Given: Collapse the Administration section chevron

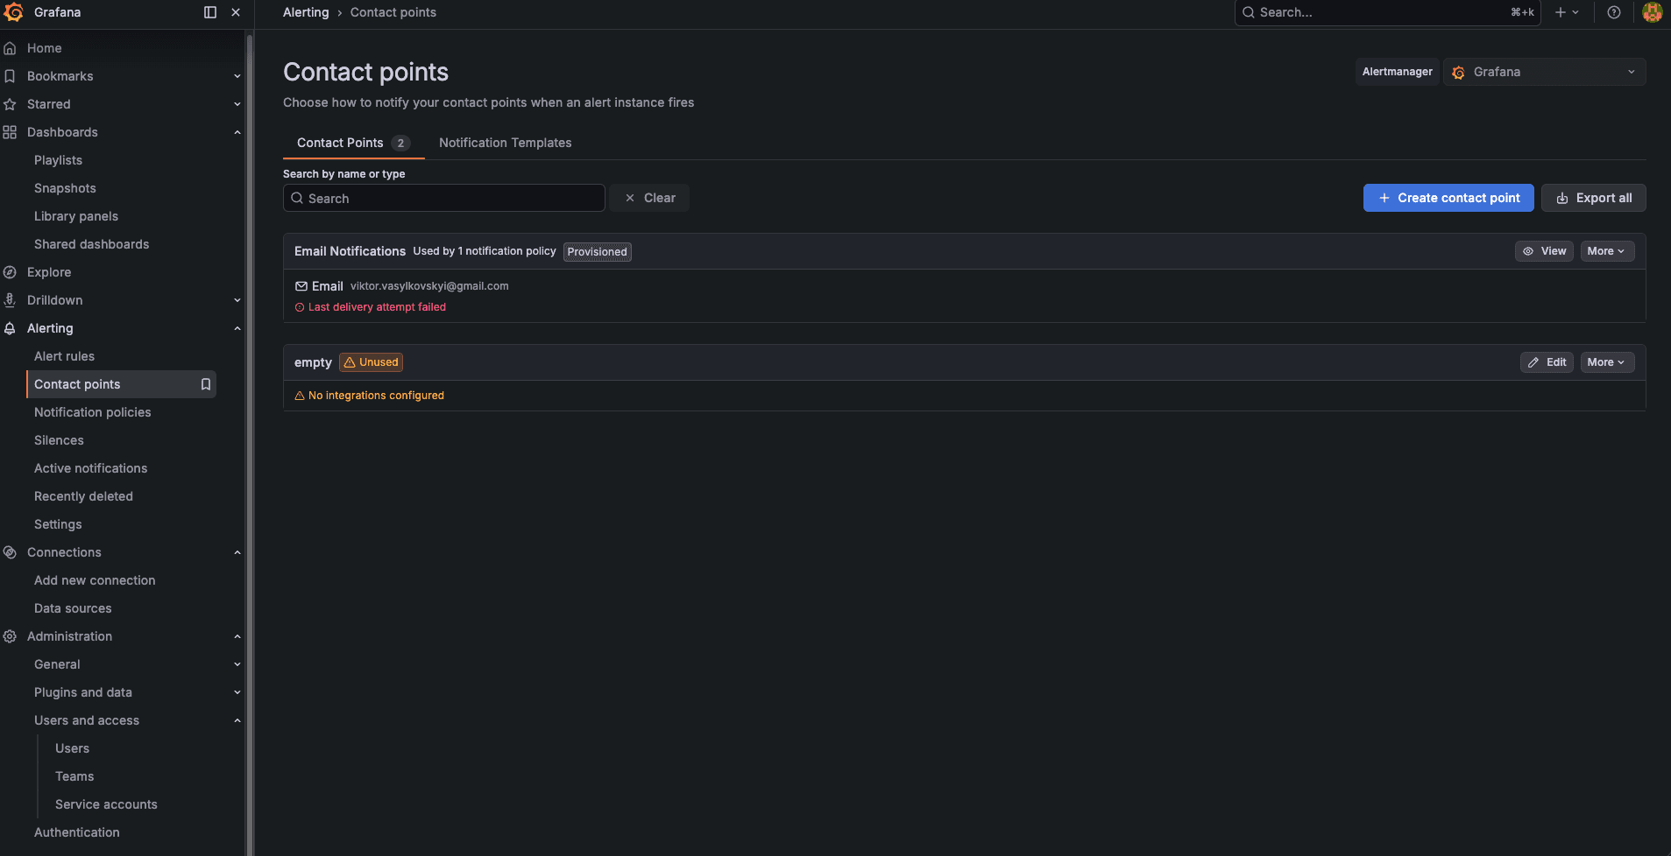Looking at the screenshot, I should click(x=237, y=636).
